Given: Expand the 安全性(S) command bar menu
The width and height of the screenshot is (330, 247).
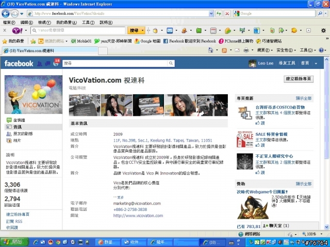Looking at the screenshot, I should pos(286,50).
